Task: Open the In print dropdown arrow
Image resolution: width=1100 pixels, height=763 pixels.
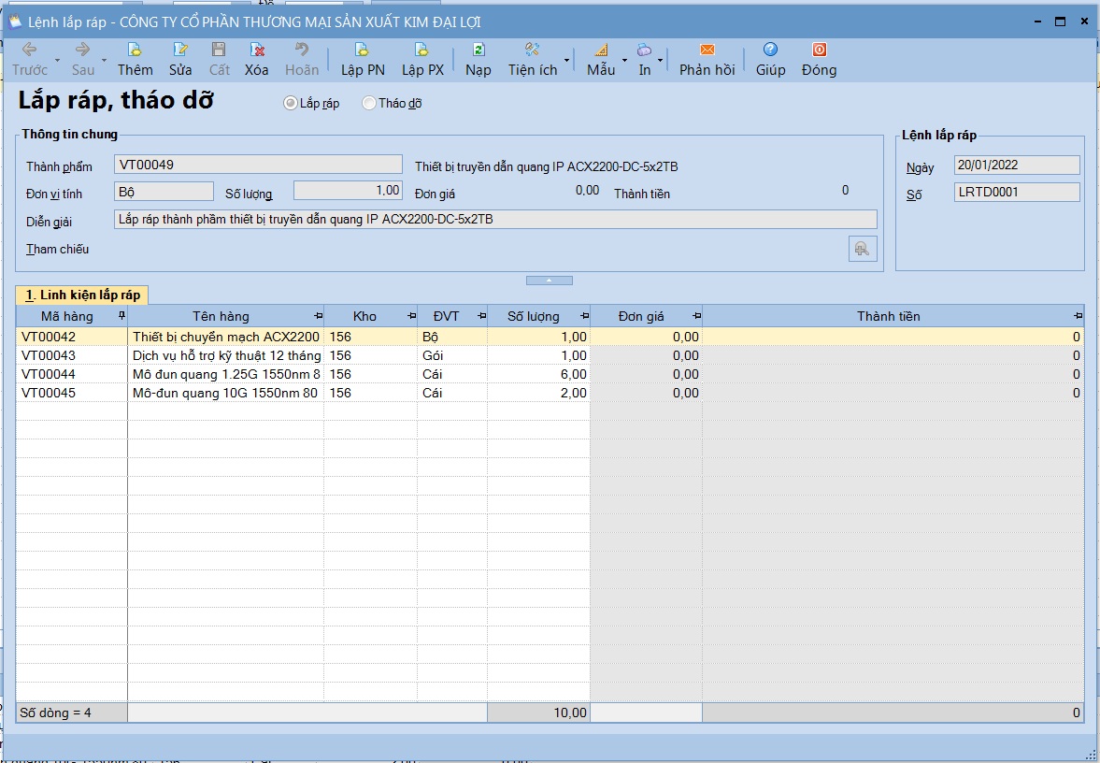Action: click(660, 61)
